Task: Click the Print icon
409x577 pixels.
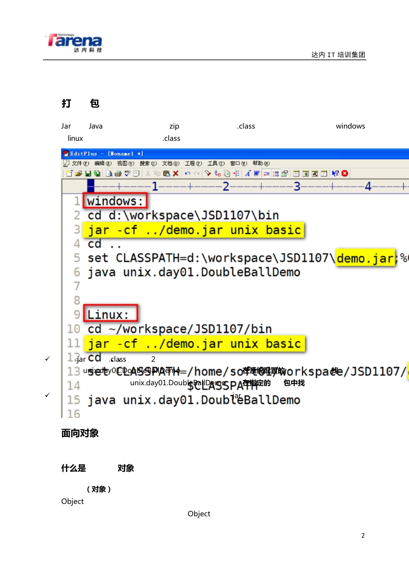Action: tap(118, 173)
